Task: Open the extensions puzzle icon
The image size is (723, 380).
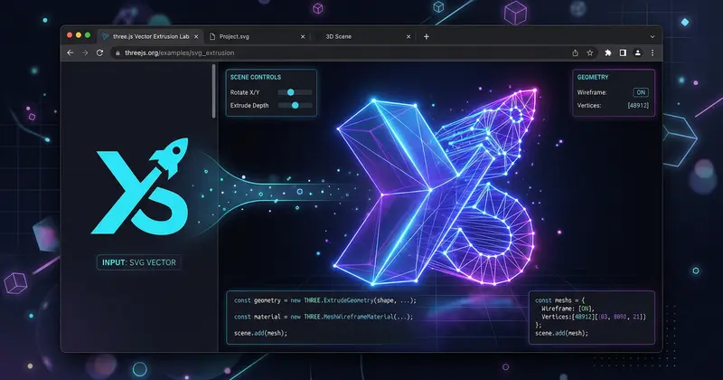Action: [x=608, y=53]
